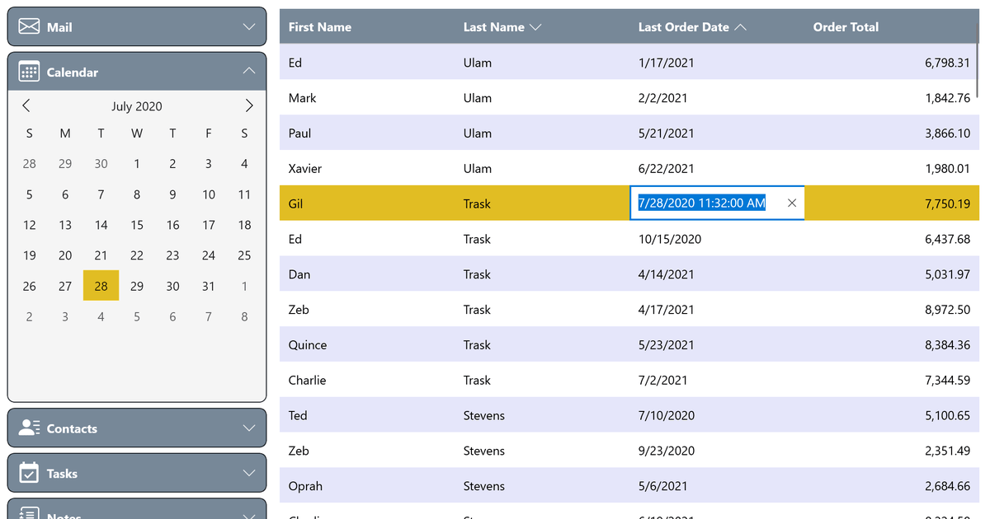Select July 28 in the calendar
This screenshot has width=990, height=519.
101,286
